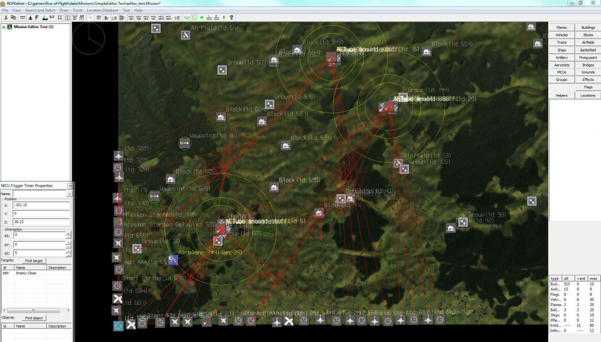
Task: Click the Z position input field
Action: pyautogui.click(x=40, y=221)
